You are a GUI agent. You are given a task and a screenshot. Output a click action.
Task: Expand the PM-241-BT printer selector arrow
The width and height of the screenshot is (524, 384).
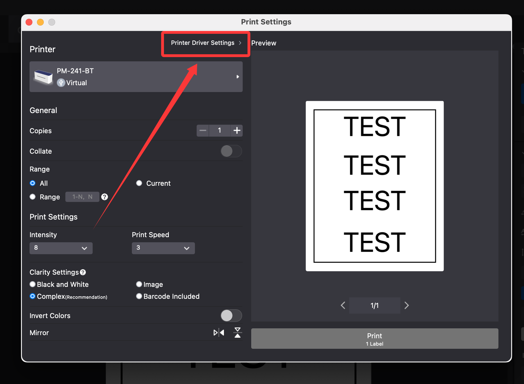(x=238, y=77)
